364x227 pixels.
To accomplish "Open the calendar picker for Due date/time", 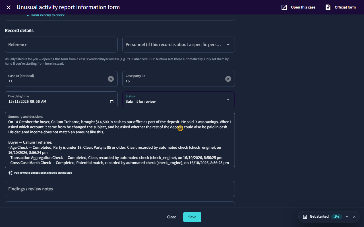I will (112, 102).
